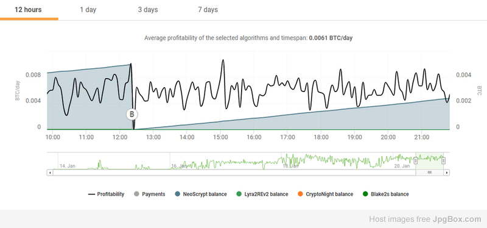Click the 16. Jan area in navigator
The height and width of the screenshot is (228, 487).
(x=178, y=166)
